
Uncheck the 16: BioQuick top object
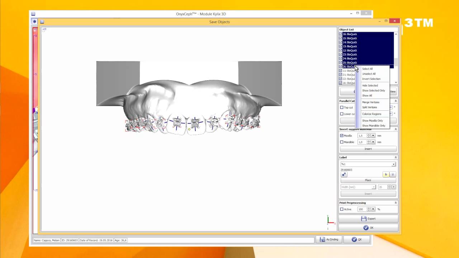(341, 34)
